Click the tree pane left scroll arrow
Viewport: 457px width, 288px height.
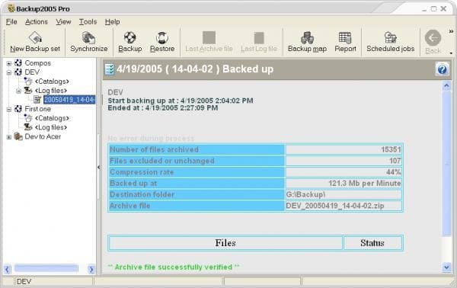8,269
